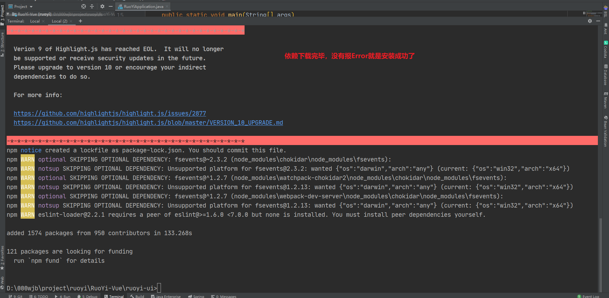609x298 pixels.
Task: Open the Java Enterprise tool window
Action: (x=166, y=296)
